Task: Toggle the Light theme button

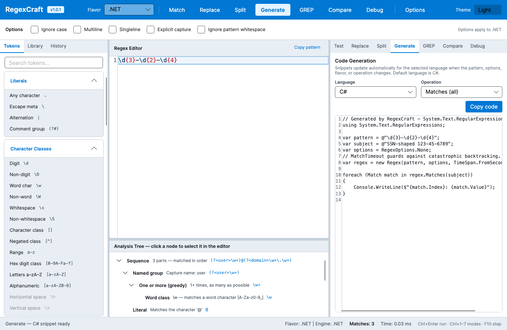Action: point(488,10)
